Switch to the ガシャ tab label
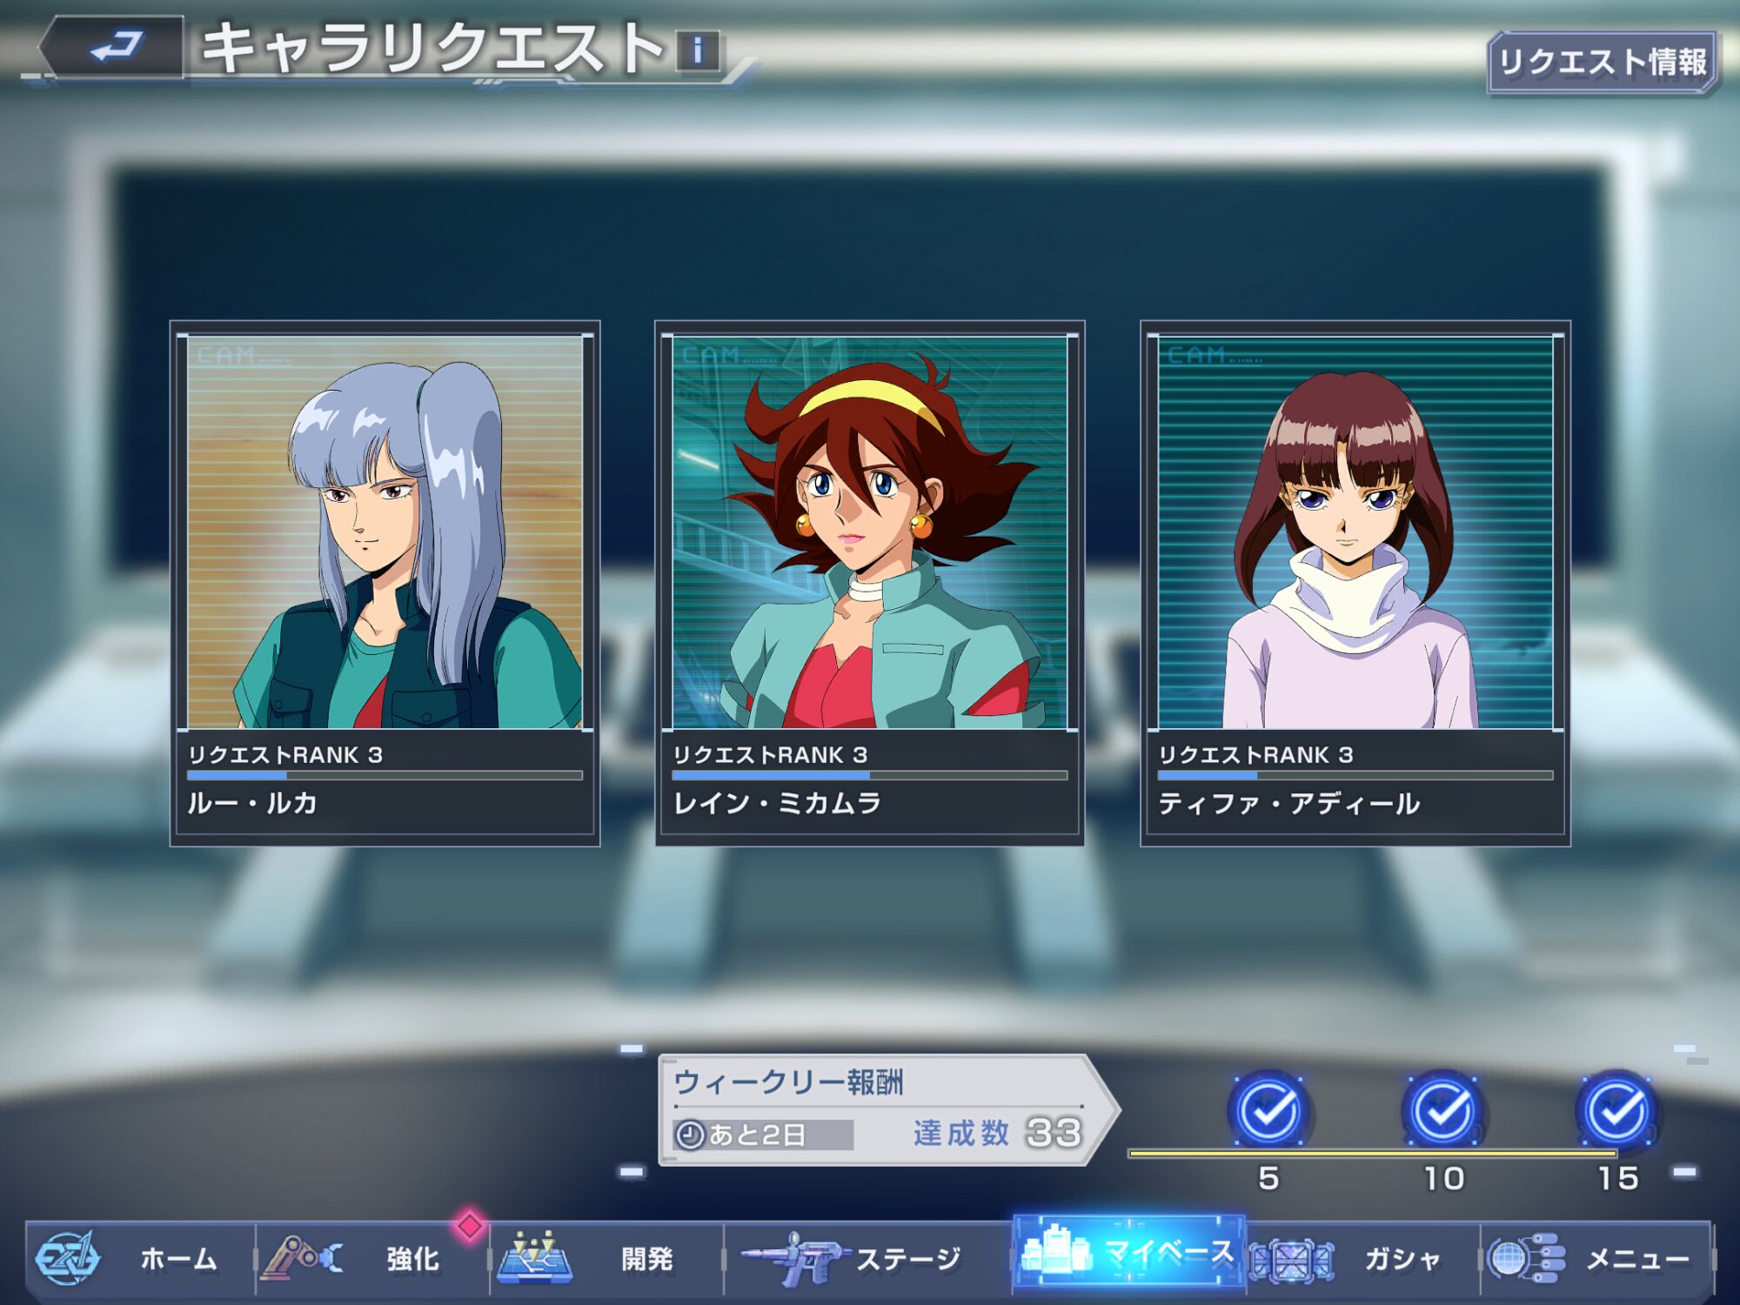The height and width of the screenshot is (1305, 1740). coord(1402,1259)
